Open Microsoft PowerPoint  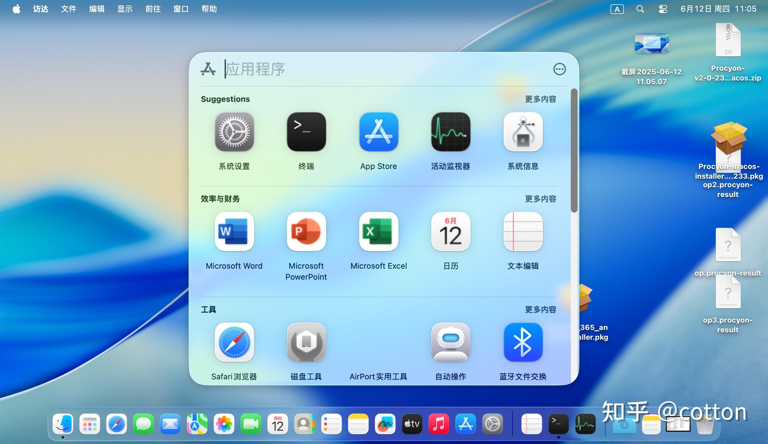tap(306, 232)
